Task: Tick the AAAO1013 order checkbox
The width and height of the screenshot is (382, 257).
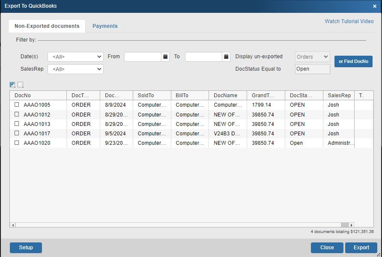Action: click(17, 124)
